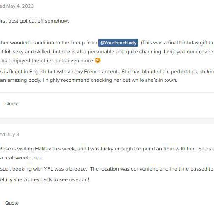Click the gray divider between the two posts
Viewport: 214px width, 214px height.
coord(107,121)
